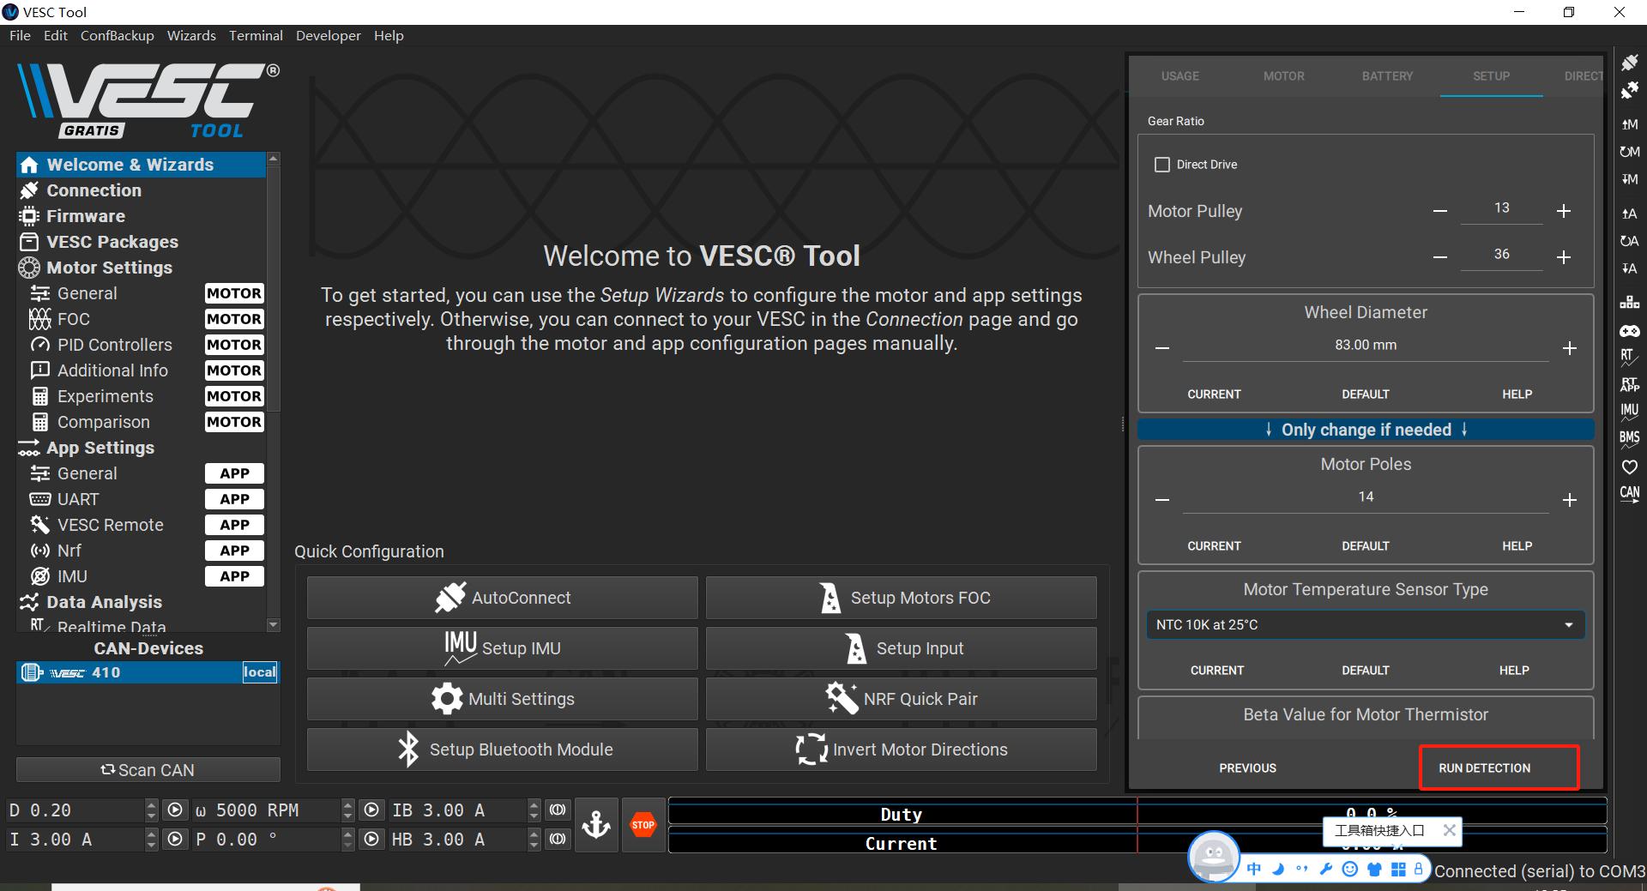Decrease the Wheel Pulley value with minus

tap(1440, 257)
